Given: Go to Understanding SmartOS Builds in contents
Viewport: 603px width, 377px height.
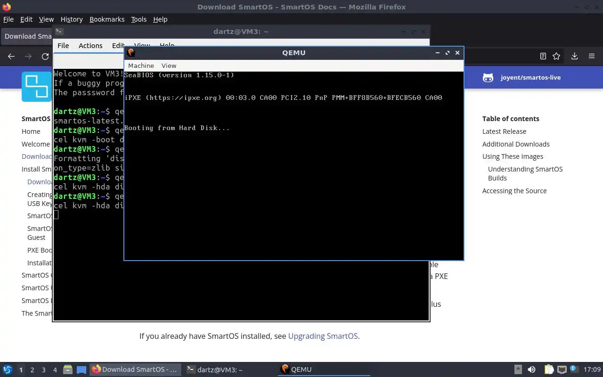Looking at the screenshot, I should coord(525,173).
